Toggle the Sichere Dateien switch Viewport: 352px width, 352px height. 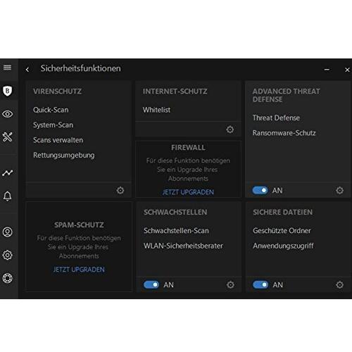tap(260, 284)
